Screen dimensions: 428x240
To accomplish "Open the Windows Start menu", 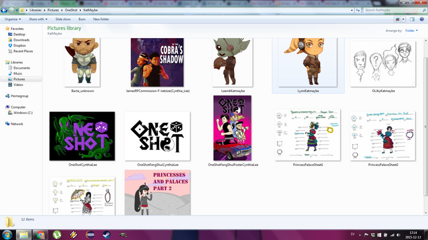I will (7, 235).
